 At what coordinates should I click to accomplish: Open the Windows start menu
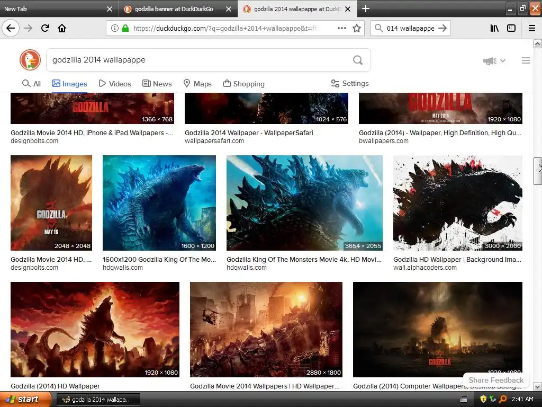pyautogui.click(x=25, y=399)
